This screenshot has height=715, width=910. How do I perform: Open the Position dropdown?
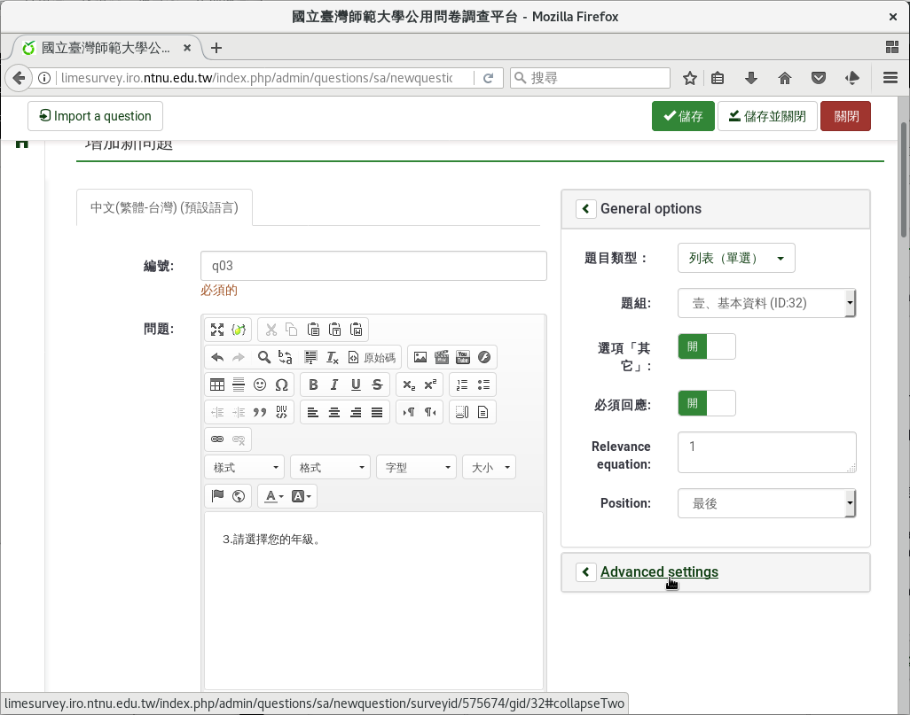[766, 503]
